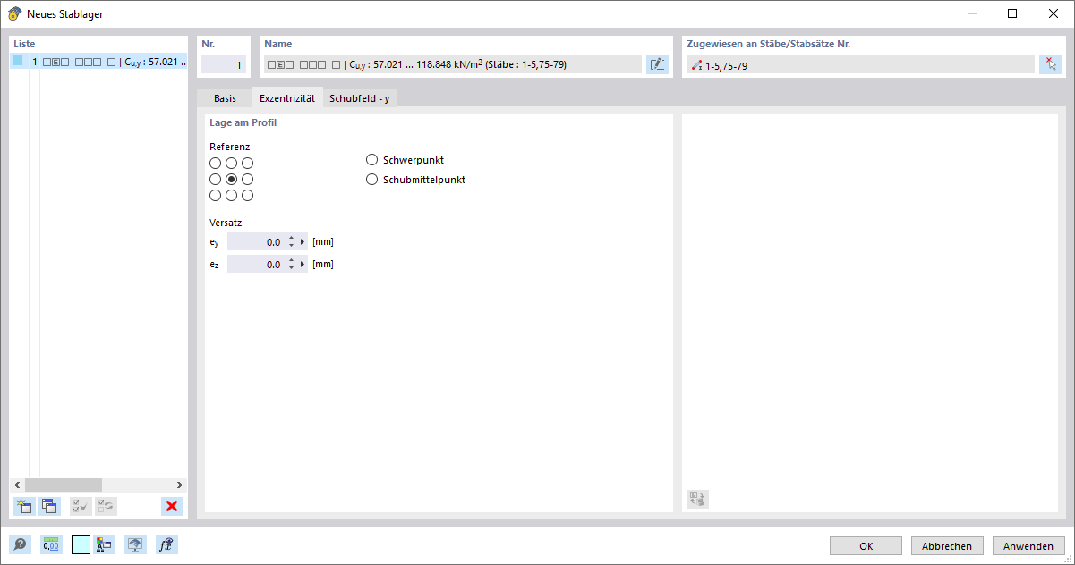The height and width of the screenshot is (565, 1075).
Task: Select the middle-left reference point
Action: 215,179
